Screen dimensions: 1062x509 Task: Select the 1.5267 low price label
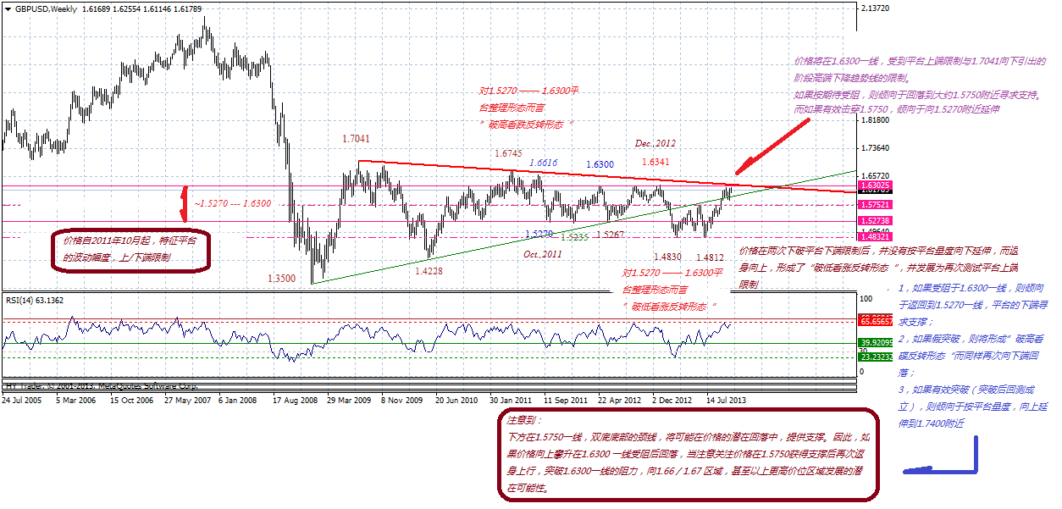611,235
